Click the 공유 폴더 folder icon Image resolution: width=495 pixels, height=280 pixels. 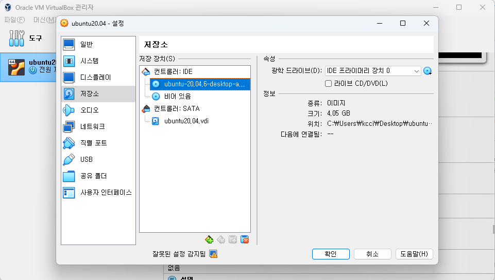coord(69,176)
